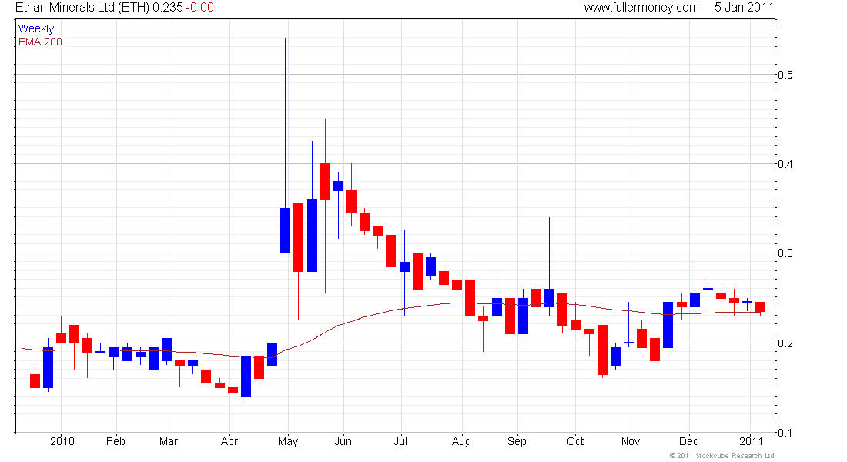Click the 'Ethan Minerals Ltd (ETH)' chart title
This screenshot has width=847, height=462.
[82, 8]
